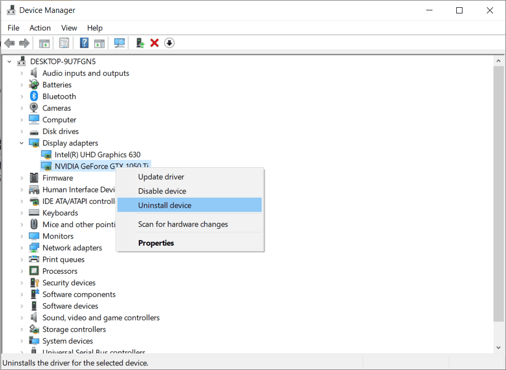Image resolution: width=506 pixels, height=370 pixels.
Task: Click the Forward arrow toolbar icon
Action: pyautogui.click(x=24, y=43)
